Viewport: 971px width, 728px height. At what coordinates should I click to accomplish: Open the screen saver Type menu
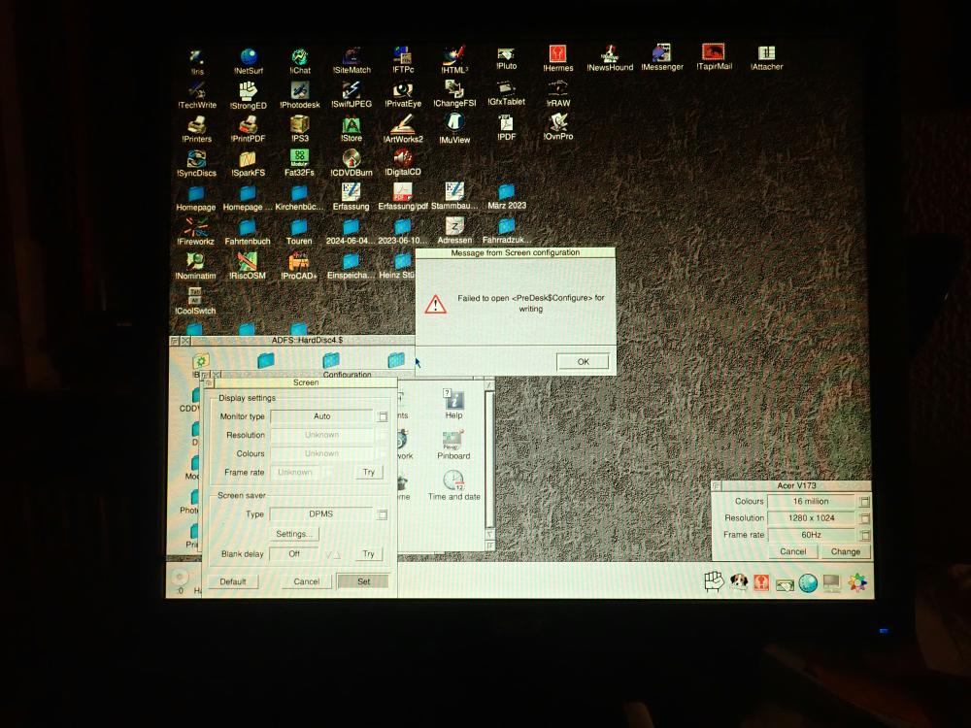383,514
